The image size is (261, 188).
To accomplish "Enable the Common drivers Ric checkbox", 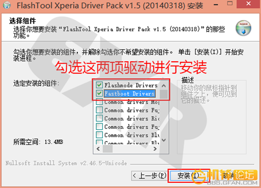I will point(99,118).
